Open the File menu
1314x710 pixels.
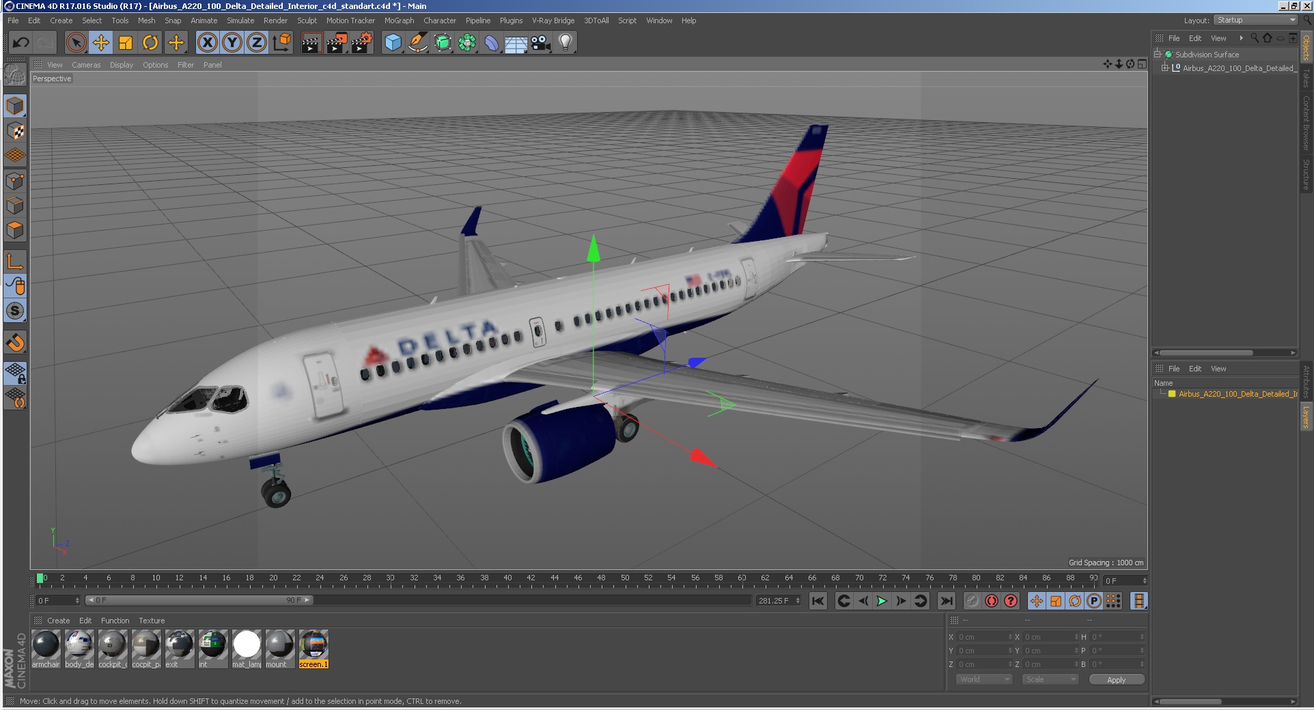[13, 20]
